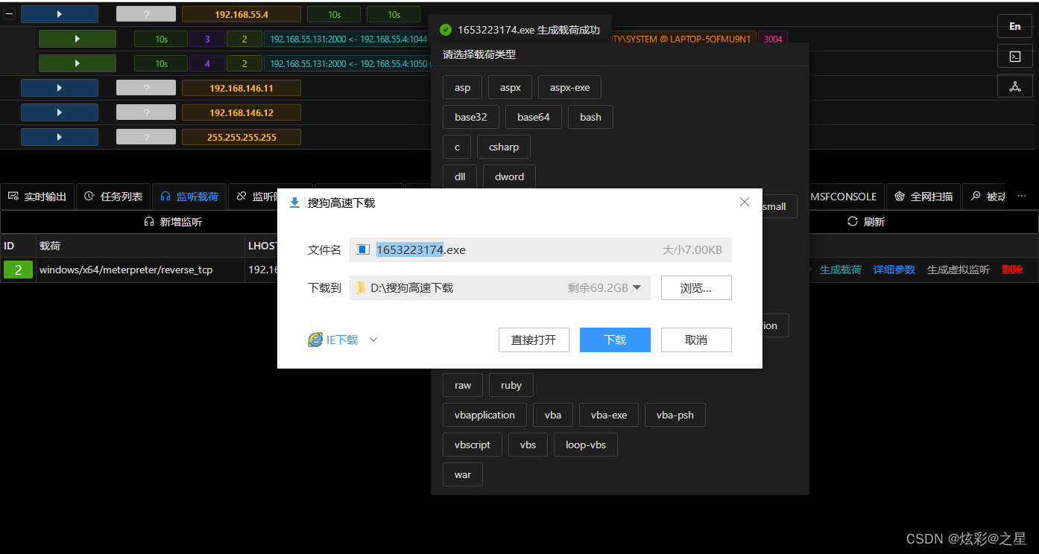The height and width of the screenshot is (554, 1039).
Task: Click the blue play button for host 255.255.255.255
Action: (60, 137)
